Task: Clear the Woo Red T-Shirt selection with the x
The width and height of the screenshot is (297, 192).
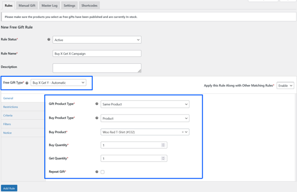Action: click(x=182, y=132)
